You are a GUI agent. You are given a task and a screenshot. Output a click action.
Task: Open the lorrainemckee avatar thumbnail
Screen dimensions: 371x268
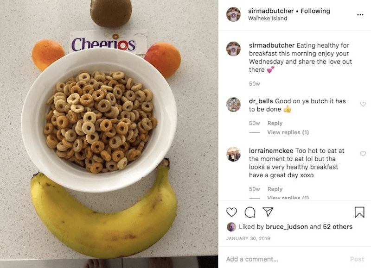(x=233, y=154)
